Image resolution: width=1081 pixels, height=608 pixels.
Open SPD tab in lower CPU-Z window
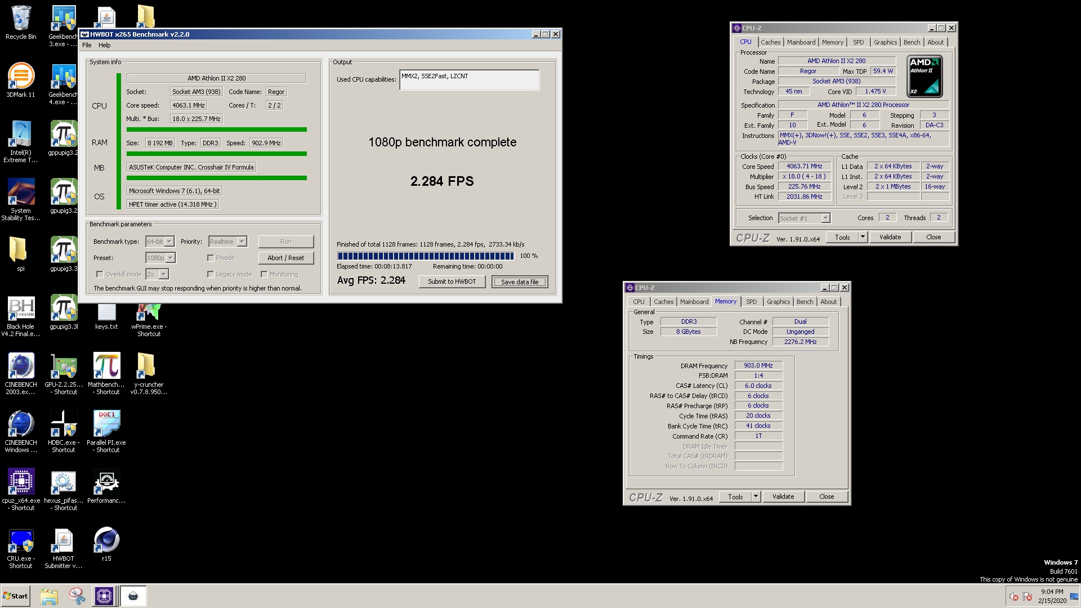coord(751,302)
